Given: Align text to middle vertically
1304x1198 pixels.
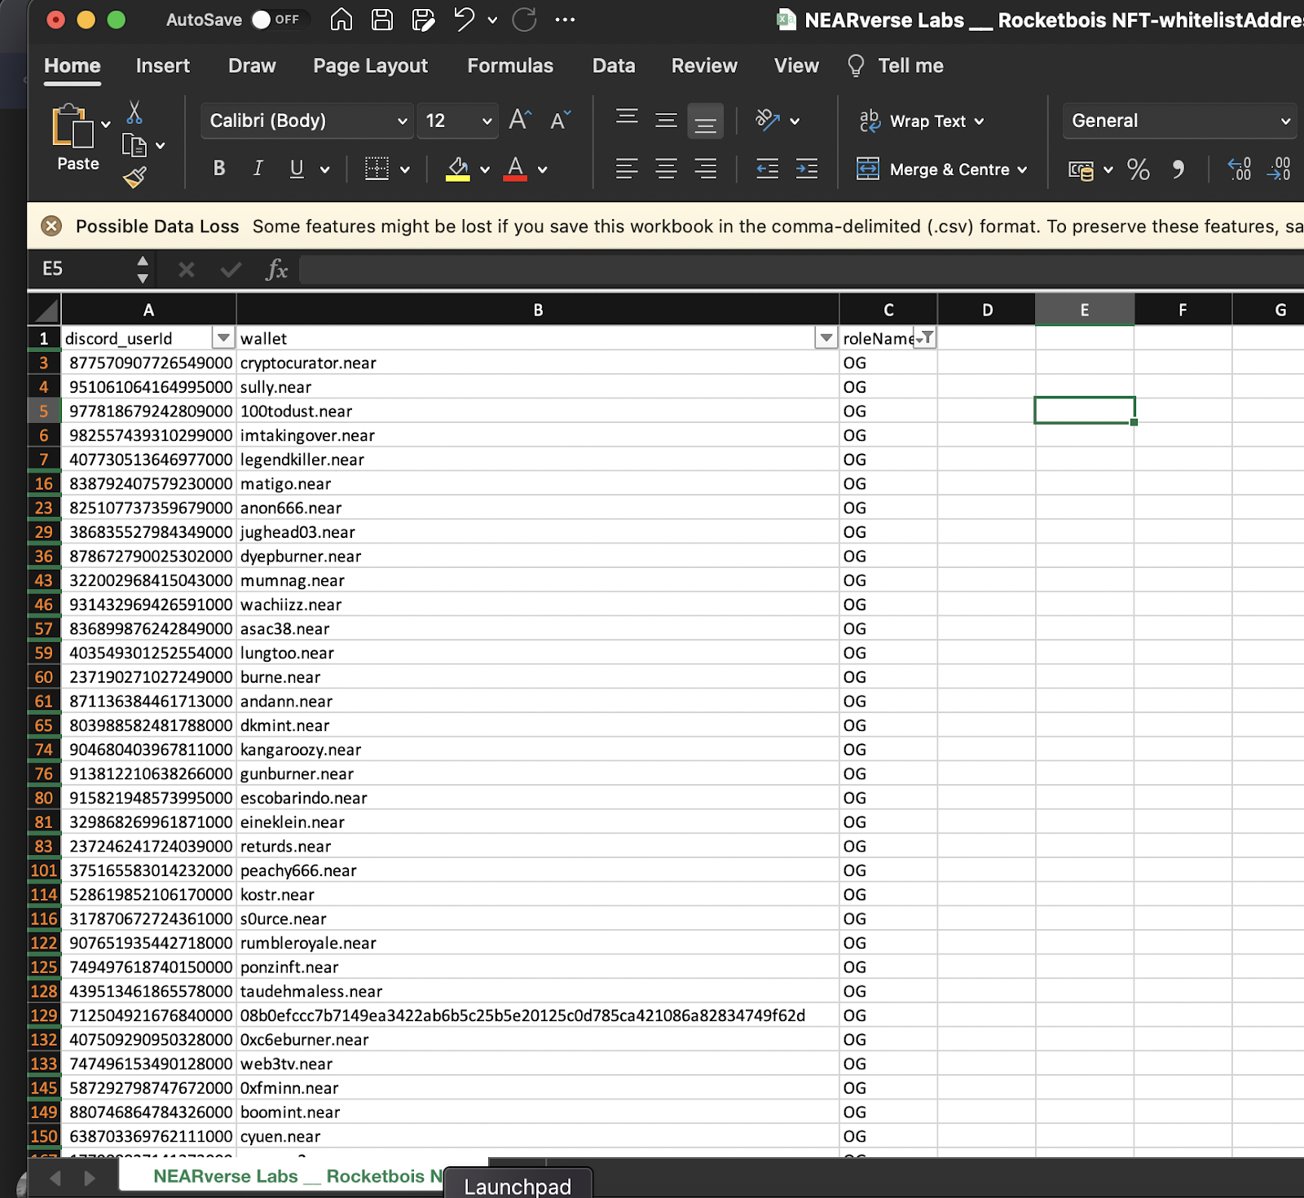Looking at the screenshot, I should click(666, 120).
